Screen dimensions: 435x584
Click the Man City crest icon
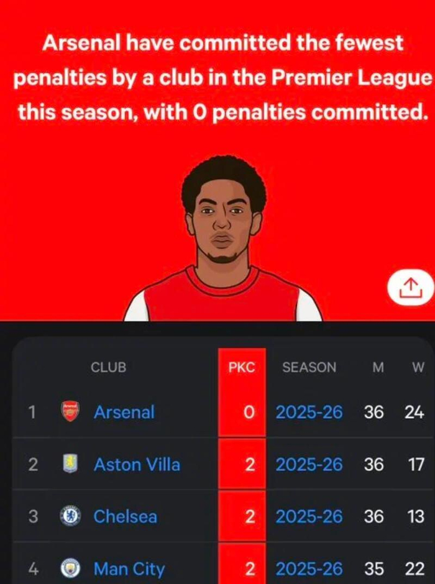coord(70,568)
